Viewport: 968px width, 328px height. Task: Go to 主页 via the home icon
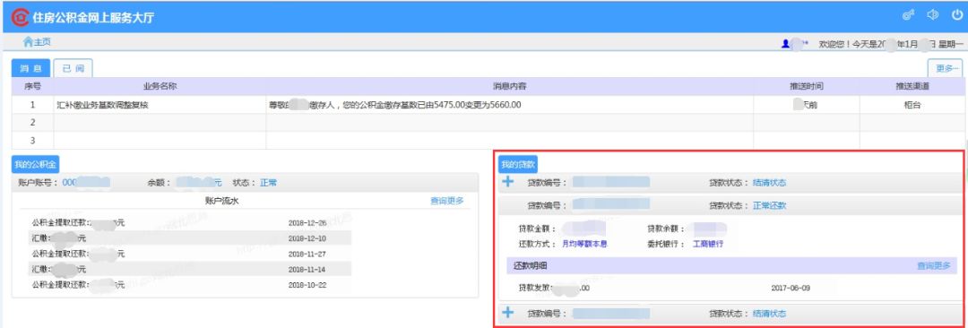click(28, 42)
